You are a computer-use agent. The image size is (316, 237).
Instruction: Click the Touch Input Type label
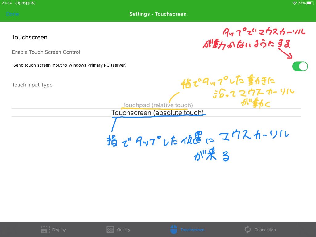pyautogui.click(x=32, y=85)
